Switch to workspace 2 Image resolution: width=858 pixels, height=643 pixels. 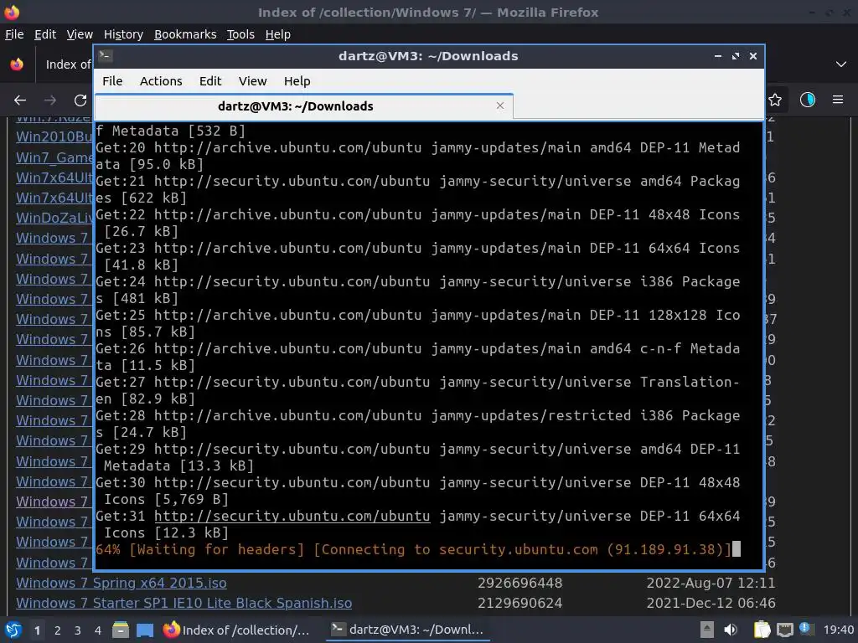pos(58,630)
